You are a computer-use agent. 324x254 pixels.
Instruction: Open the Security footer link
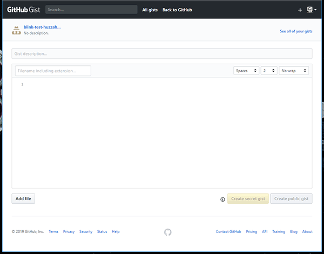[x=86, y=231]
